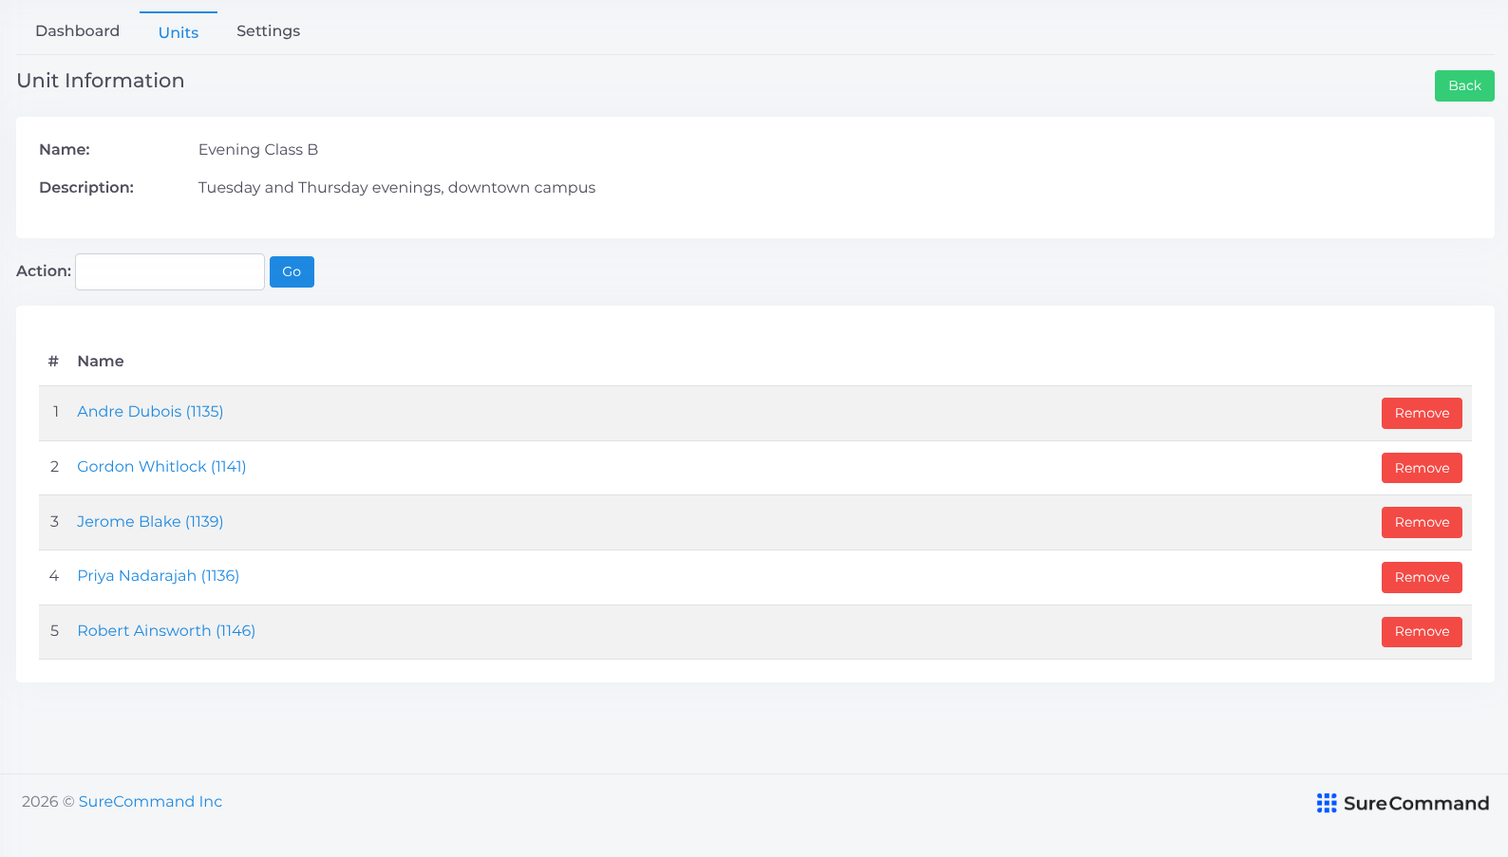
Task: Remove Andre Dubois from the unit
Action: (x=1422, y=413)
